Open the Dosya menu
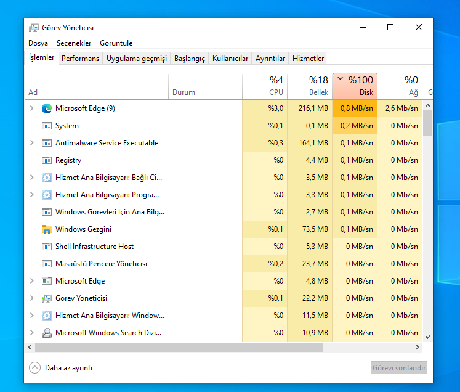The width and height of the screenshot is (460, 392). (38, 43)
